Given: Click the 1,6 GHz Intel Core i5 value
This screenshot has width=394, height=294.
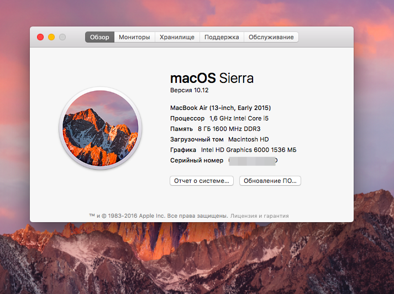Looking at the screenshot, I should (x=239, y=118).
